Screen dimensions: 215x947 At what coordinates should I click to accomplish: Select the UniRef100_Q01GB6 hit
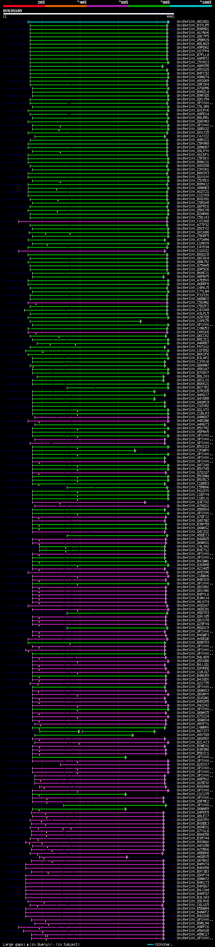pos(192,232)
